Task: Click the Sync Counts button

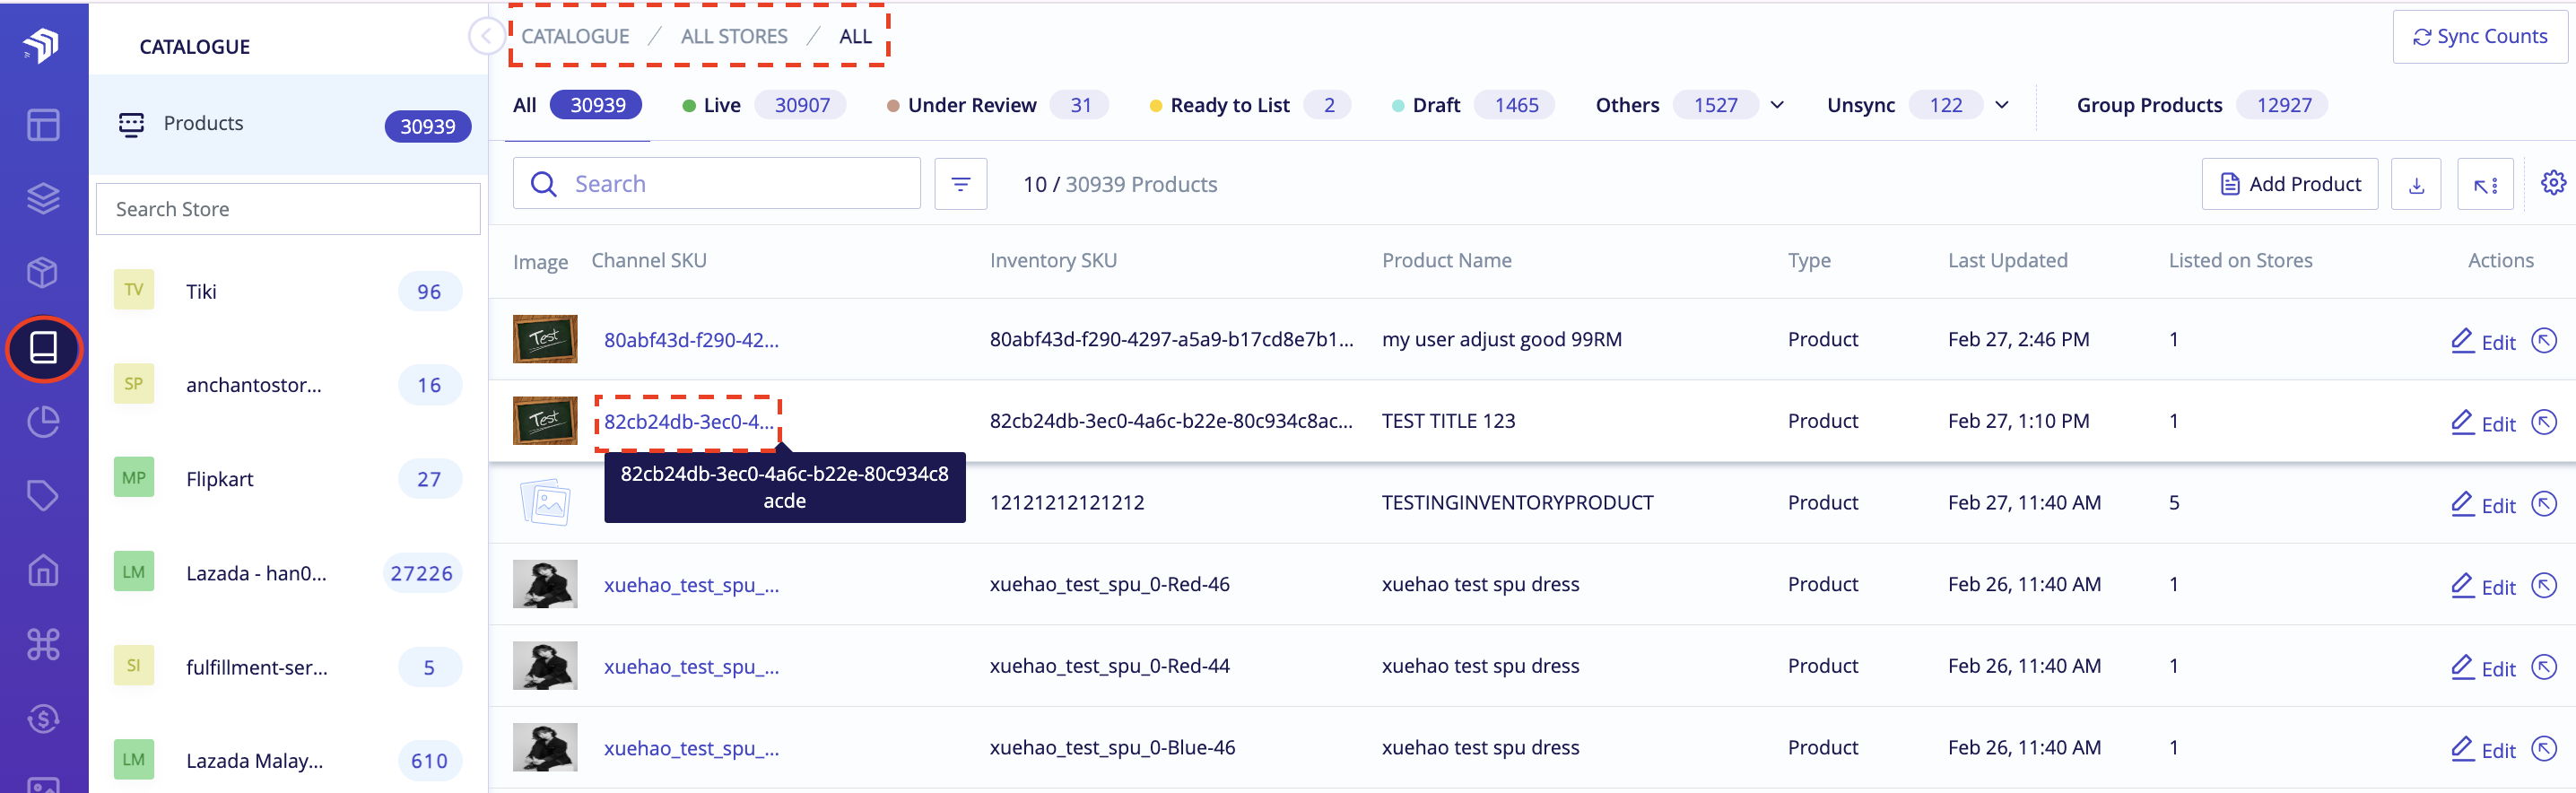Action: tap(2480, 37)
